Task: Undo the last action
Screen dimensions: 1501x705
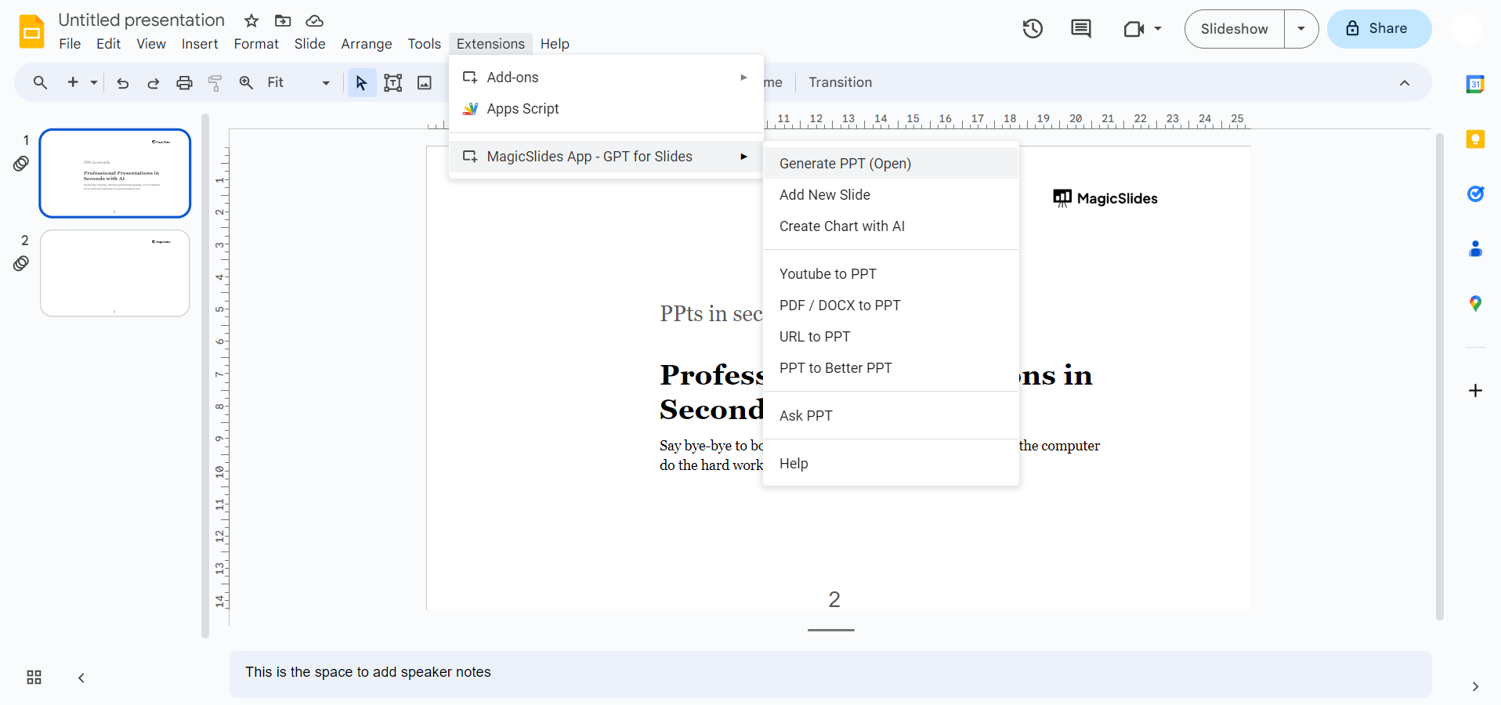Action: 122,82
